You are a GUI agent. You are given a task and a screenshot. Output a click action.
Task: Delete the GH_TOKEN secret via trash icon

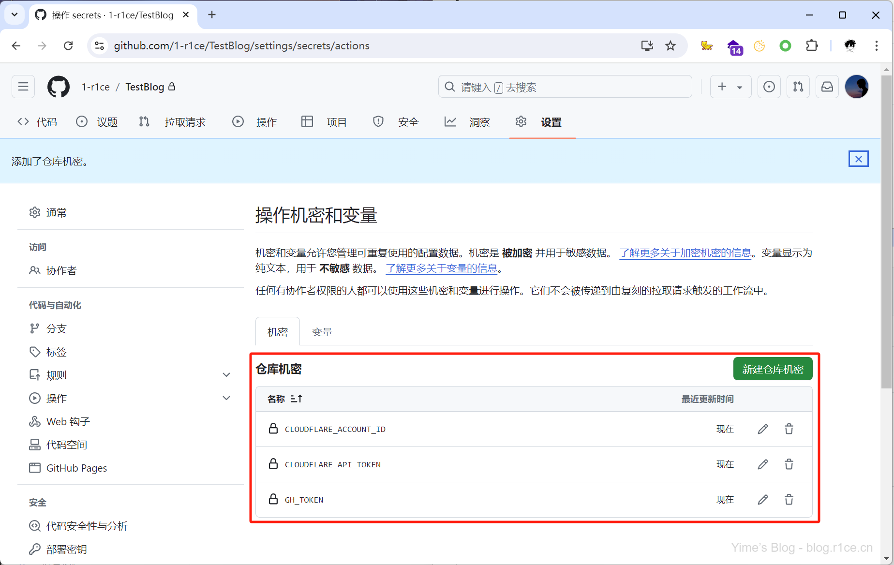click(789, 500)
